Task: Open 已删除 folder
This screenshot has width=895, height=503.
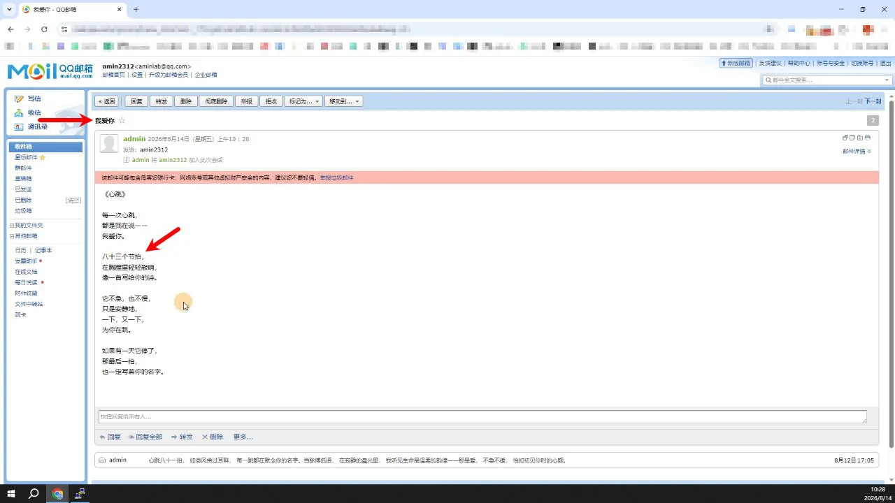Action: tap(23, 200)
